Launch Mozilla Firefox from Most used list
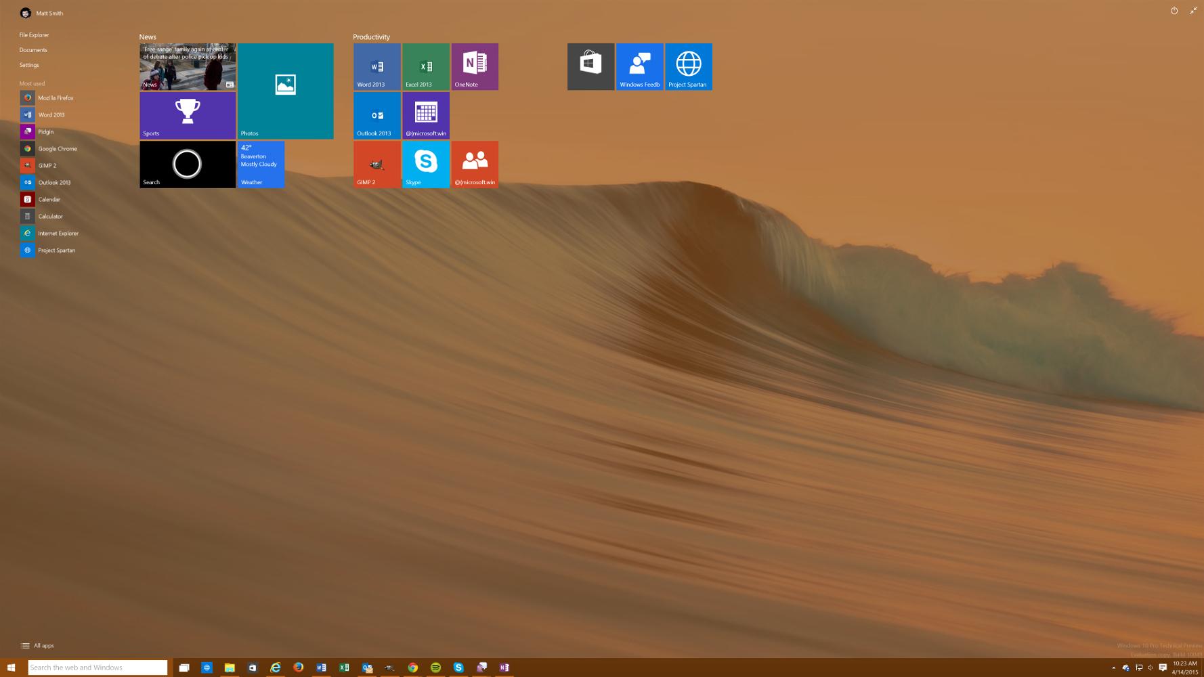This screenshot has width=1204, height=677. tap(47, 97)
